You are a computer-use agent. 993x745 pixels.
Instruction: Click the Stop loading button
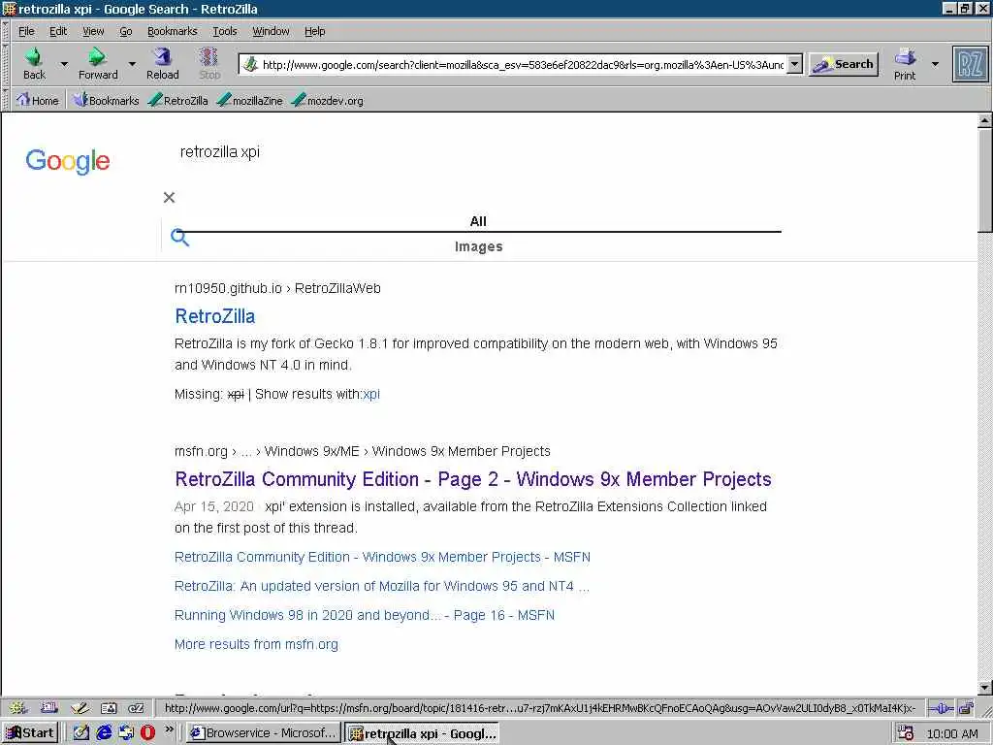[x=209, y=63]
